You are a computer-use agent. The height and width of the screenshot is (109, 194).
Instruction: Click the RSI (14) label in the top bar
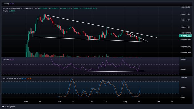point(6,4)
